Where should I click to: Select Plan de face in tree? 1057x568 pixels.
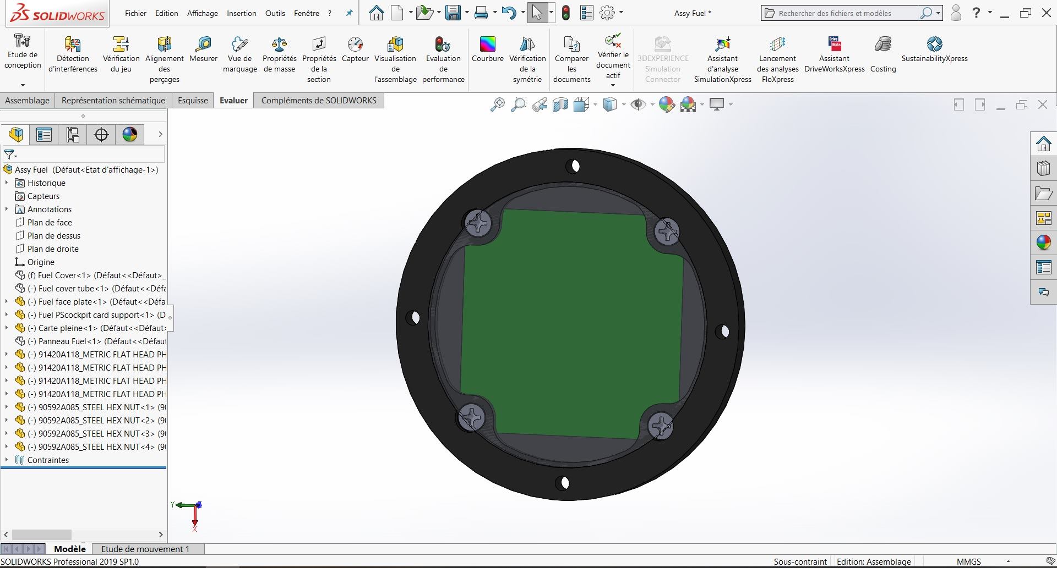tap(50, 222)
